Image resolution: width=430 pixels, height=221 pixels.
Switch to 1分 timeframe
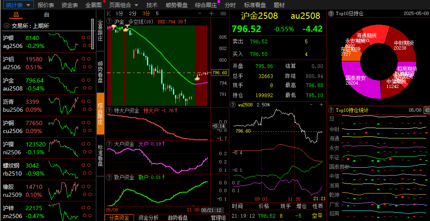(x=120, y=13)
